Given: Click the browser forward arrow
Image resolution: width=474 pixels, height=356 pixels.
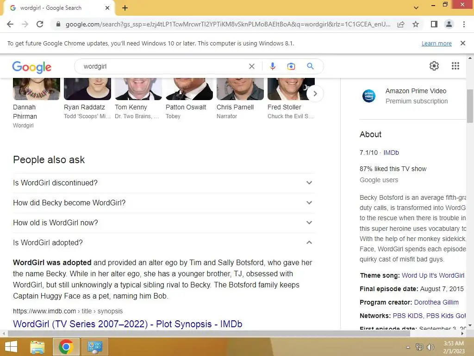Looking at the screenshot, I should pos(25,24).
